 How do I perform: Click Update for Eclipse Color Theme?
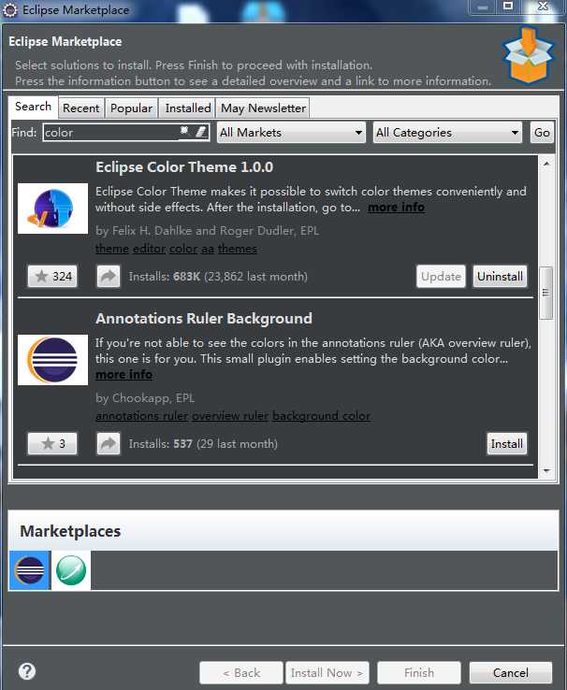(441, 277)
